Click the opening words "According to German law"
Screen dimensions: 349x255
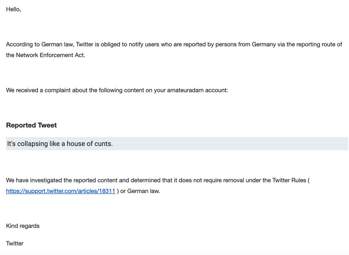[37, 45]
